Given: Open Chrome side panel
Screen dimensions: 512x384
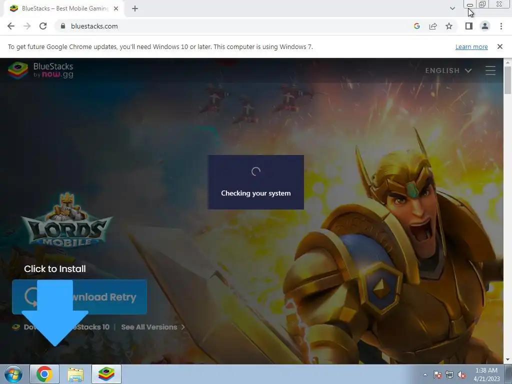Looking at the screenshot, I should 469,26.
